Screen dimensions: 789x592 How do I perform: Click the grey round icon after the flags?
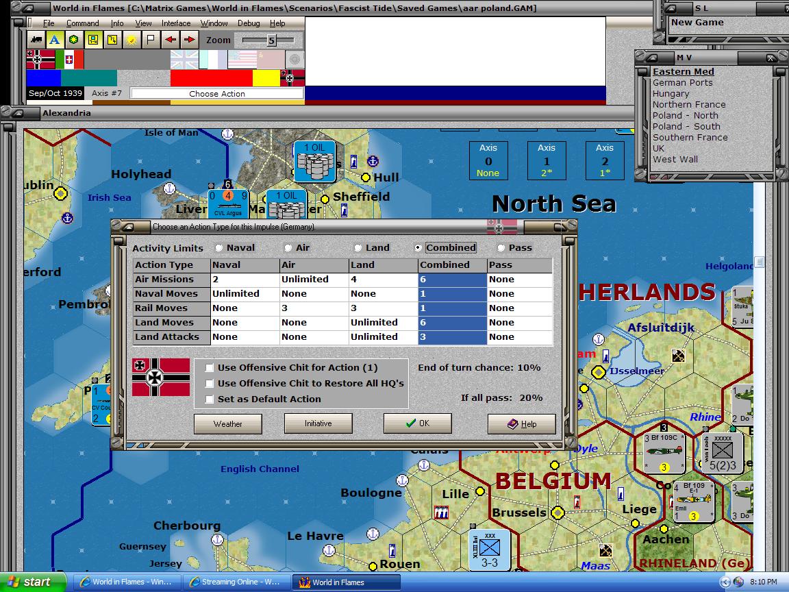(x=295, y=60)
